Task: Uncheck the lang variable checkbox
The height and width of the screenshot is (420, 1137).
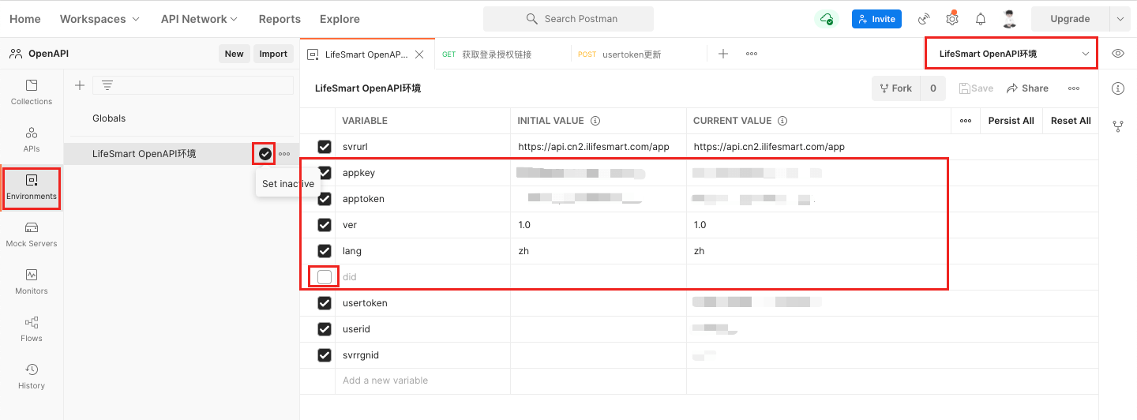Action: click(x=325, y=251)
